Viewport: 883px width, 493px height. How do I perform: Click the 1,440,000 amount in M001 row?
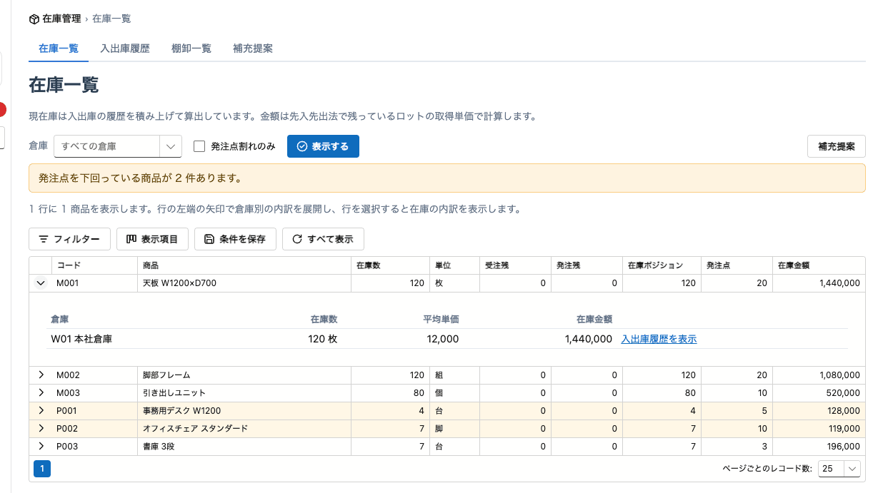[819, 283]
